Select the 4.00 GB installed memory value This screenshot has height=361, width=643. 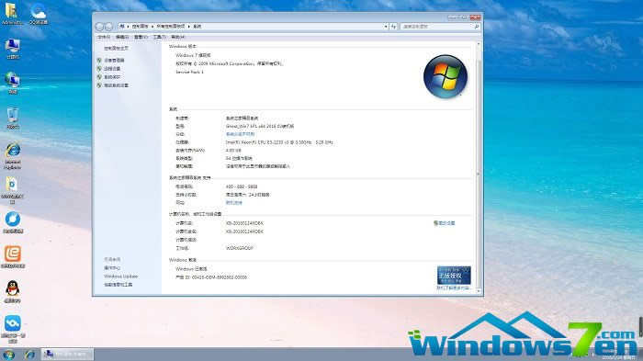click(233, 151)
